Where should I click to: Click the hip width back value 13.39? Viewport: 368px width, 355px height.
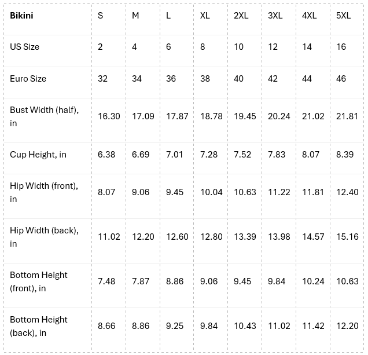245,237
